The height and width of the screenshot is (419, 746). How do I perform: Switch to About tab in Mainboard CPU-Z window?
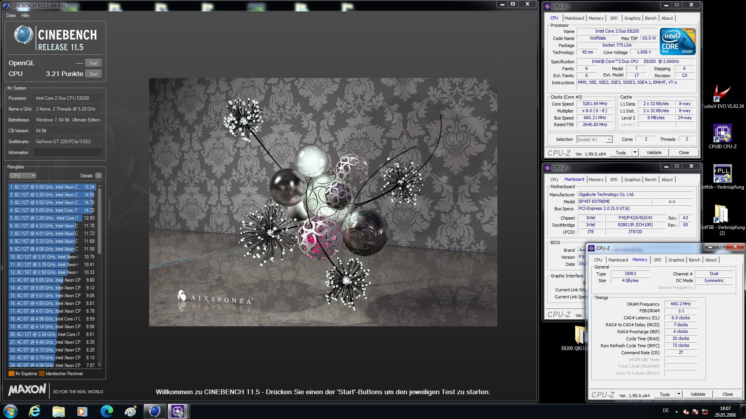pyautogui.click(x=667, y=180)
